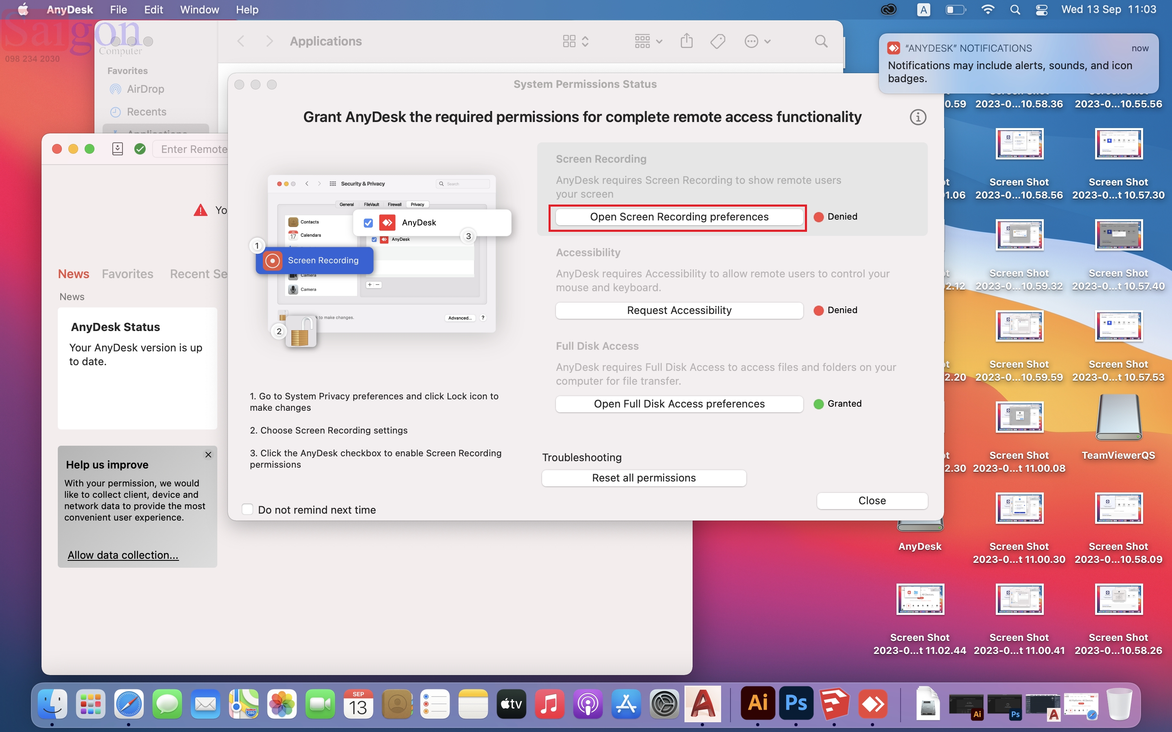The width and height of the screenshot is (1172, 732).
Task: Click Open Full Disk Access preferences
Action: click(679, 404)
